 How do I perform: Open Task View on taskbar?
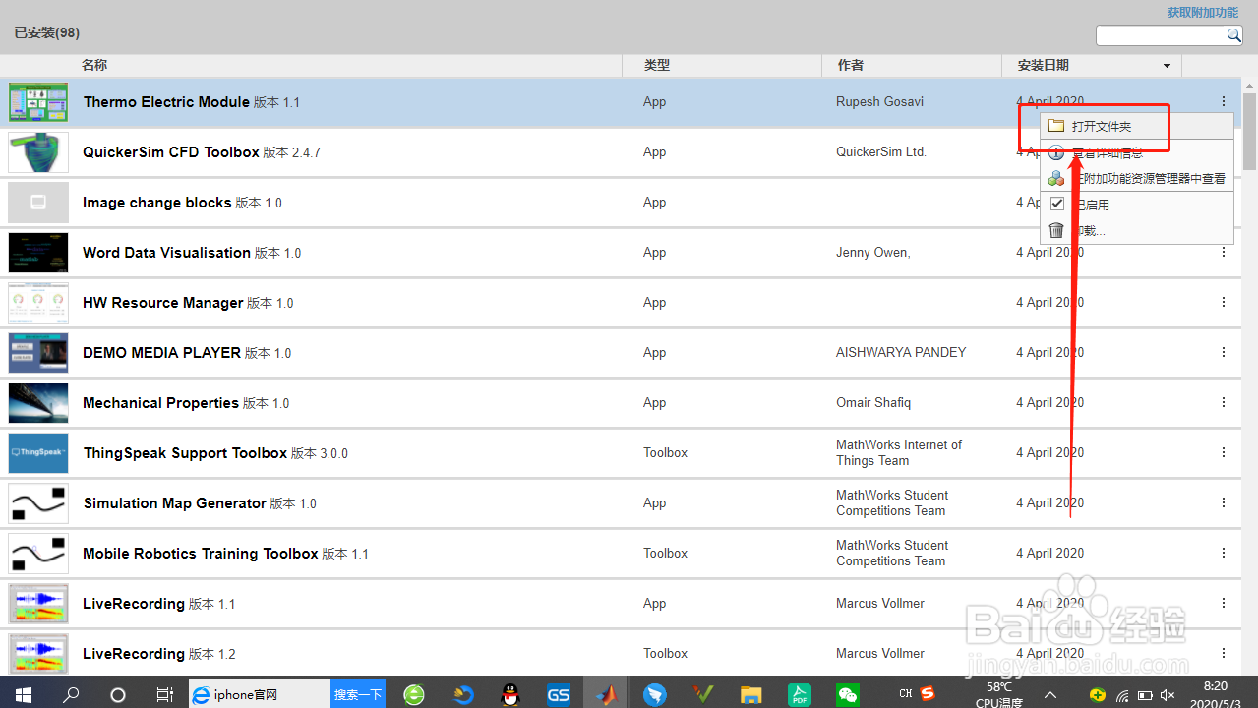click(164, 694)
